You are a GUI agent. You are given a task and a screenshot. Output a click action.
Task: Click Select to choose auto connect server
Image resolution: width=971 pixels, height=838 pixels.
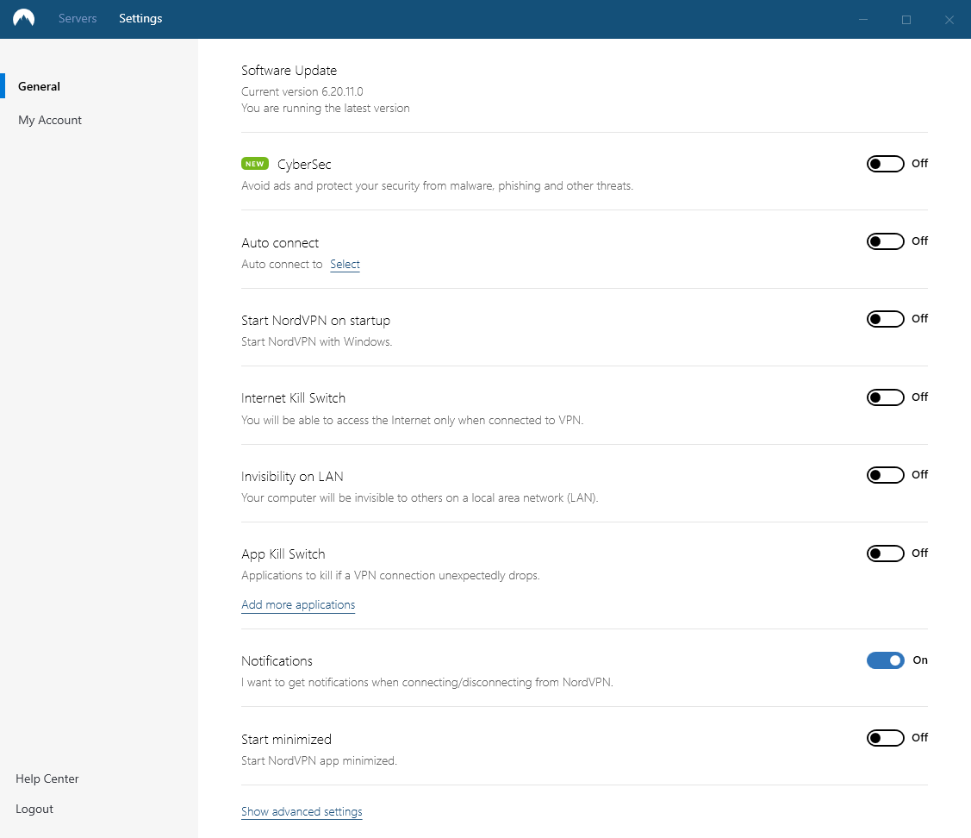pyautogui.click(x=345, y=265)
